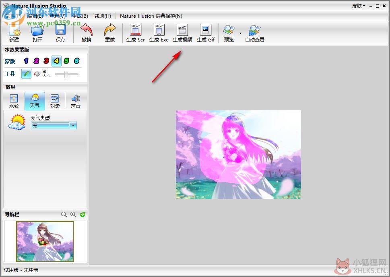Open a file with 打开 icon
The width and height of the screenshot is (390, 277).
click(37, 33)
